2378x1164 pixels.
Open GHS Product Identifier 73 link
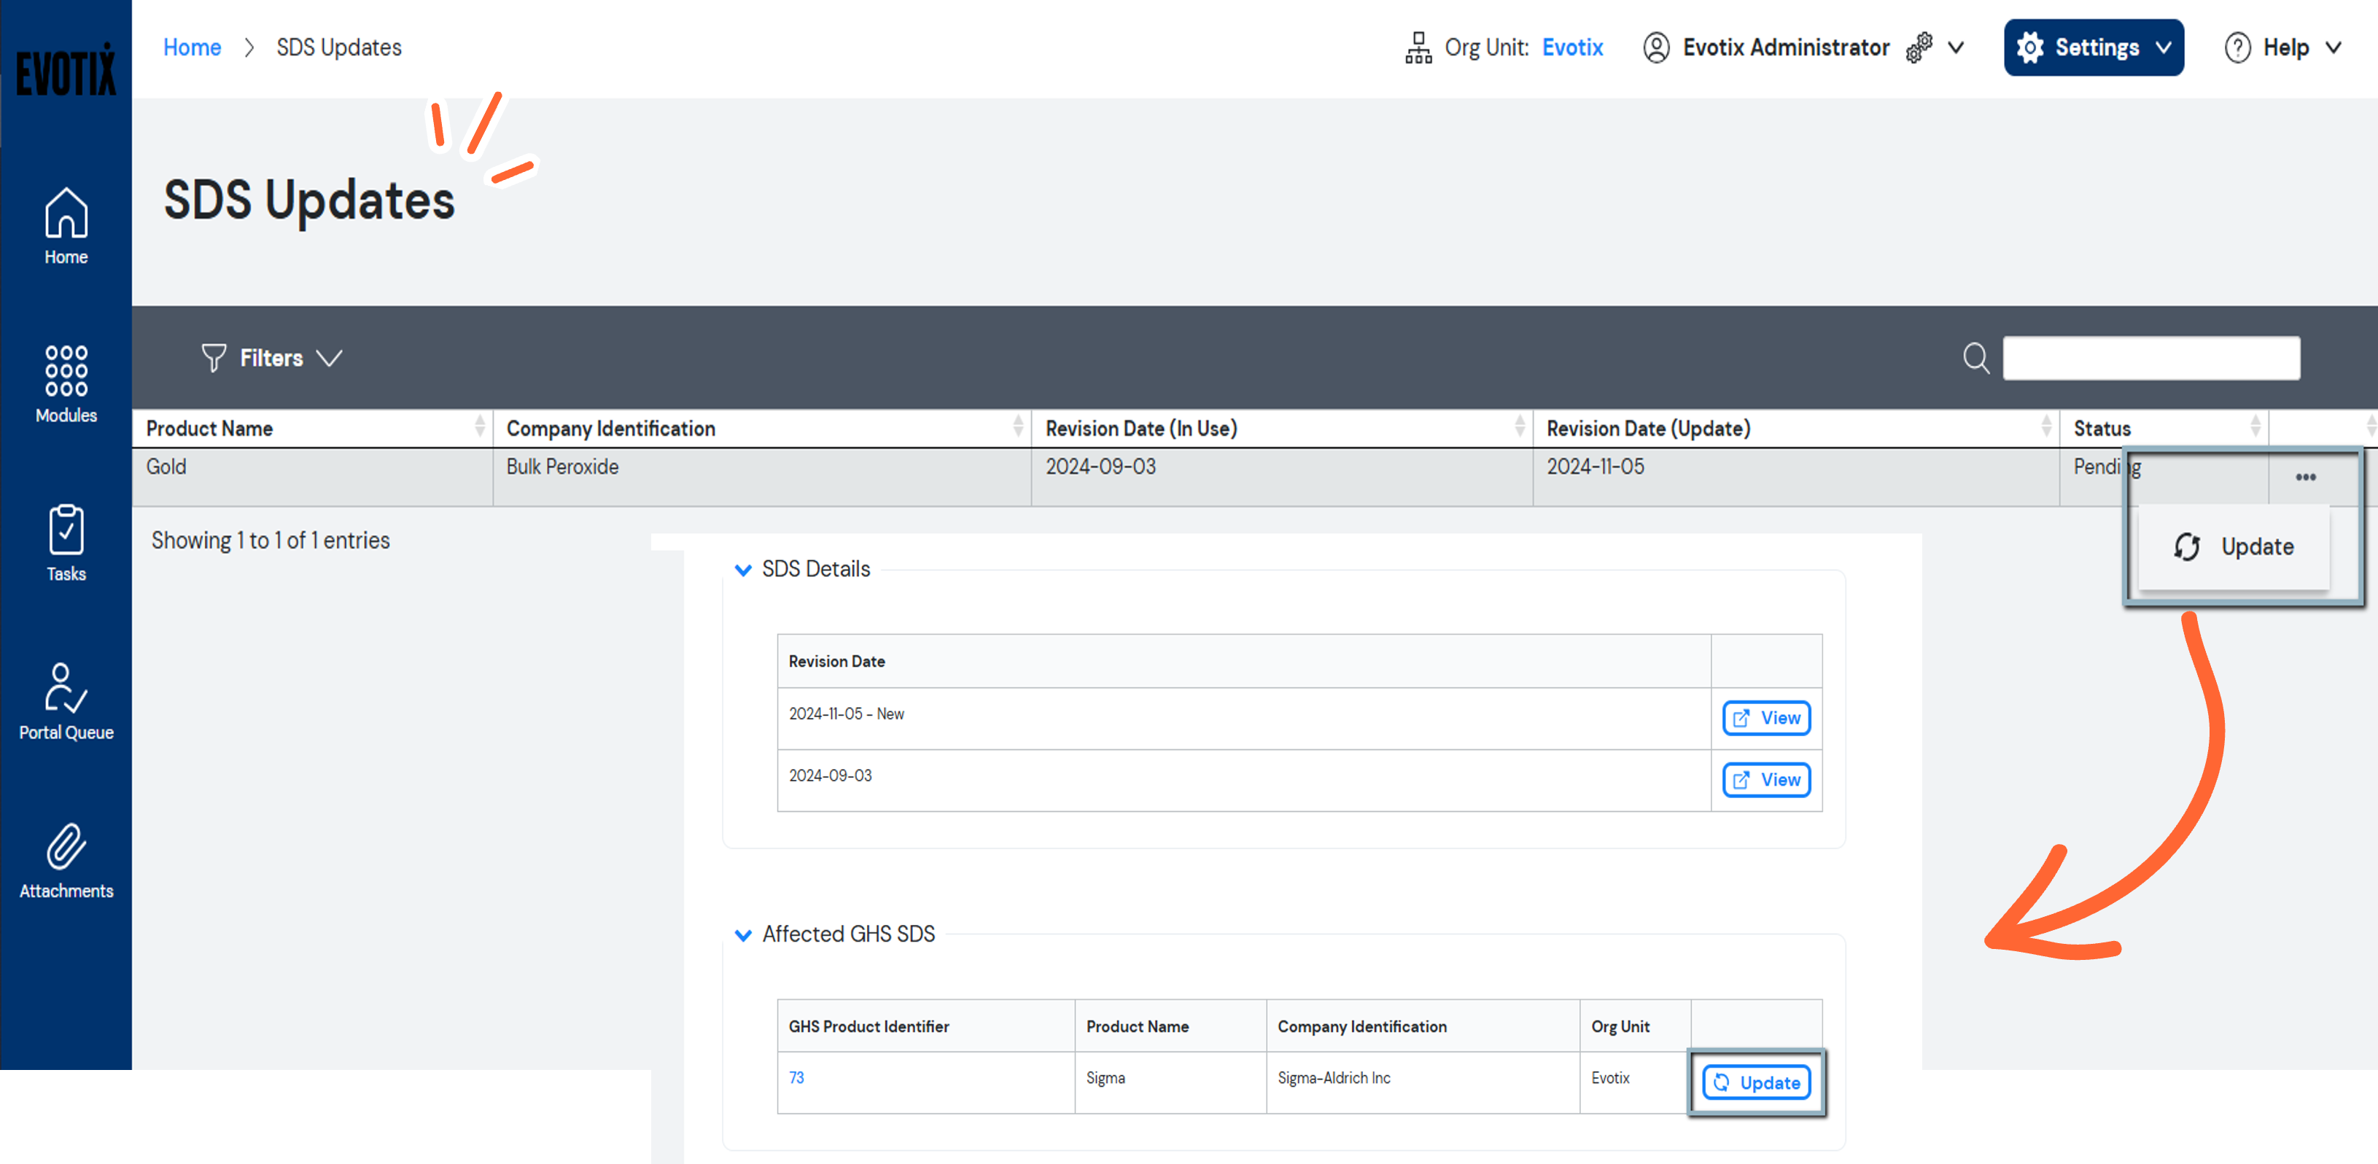coord(796,1077)
